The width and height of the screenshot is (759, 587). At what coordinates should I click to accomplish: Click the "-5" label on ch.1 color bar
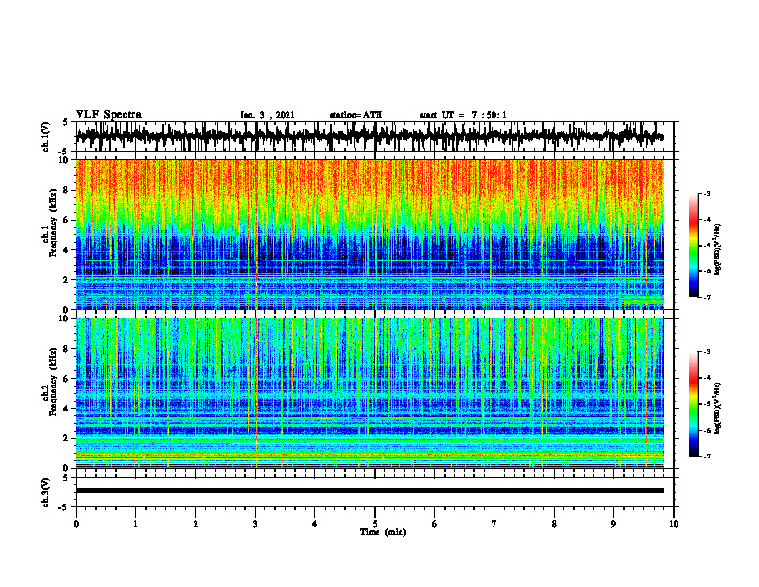click(707, 246)
